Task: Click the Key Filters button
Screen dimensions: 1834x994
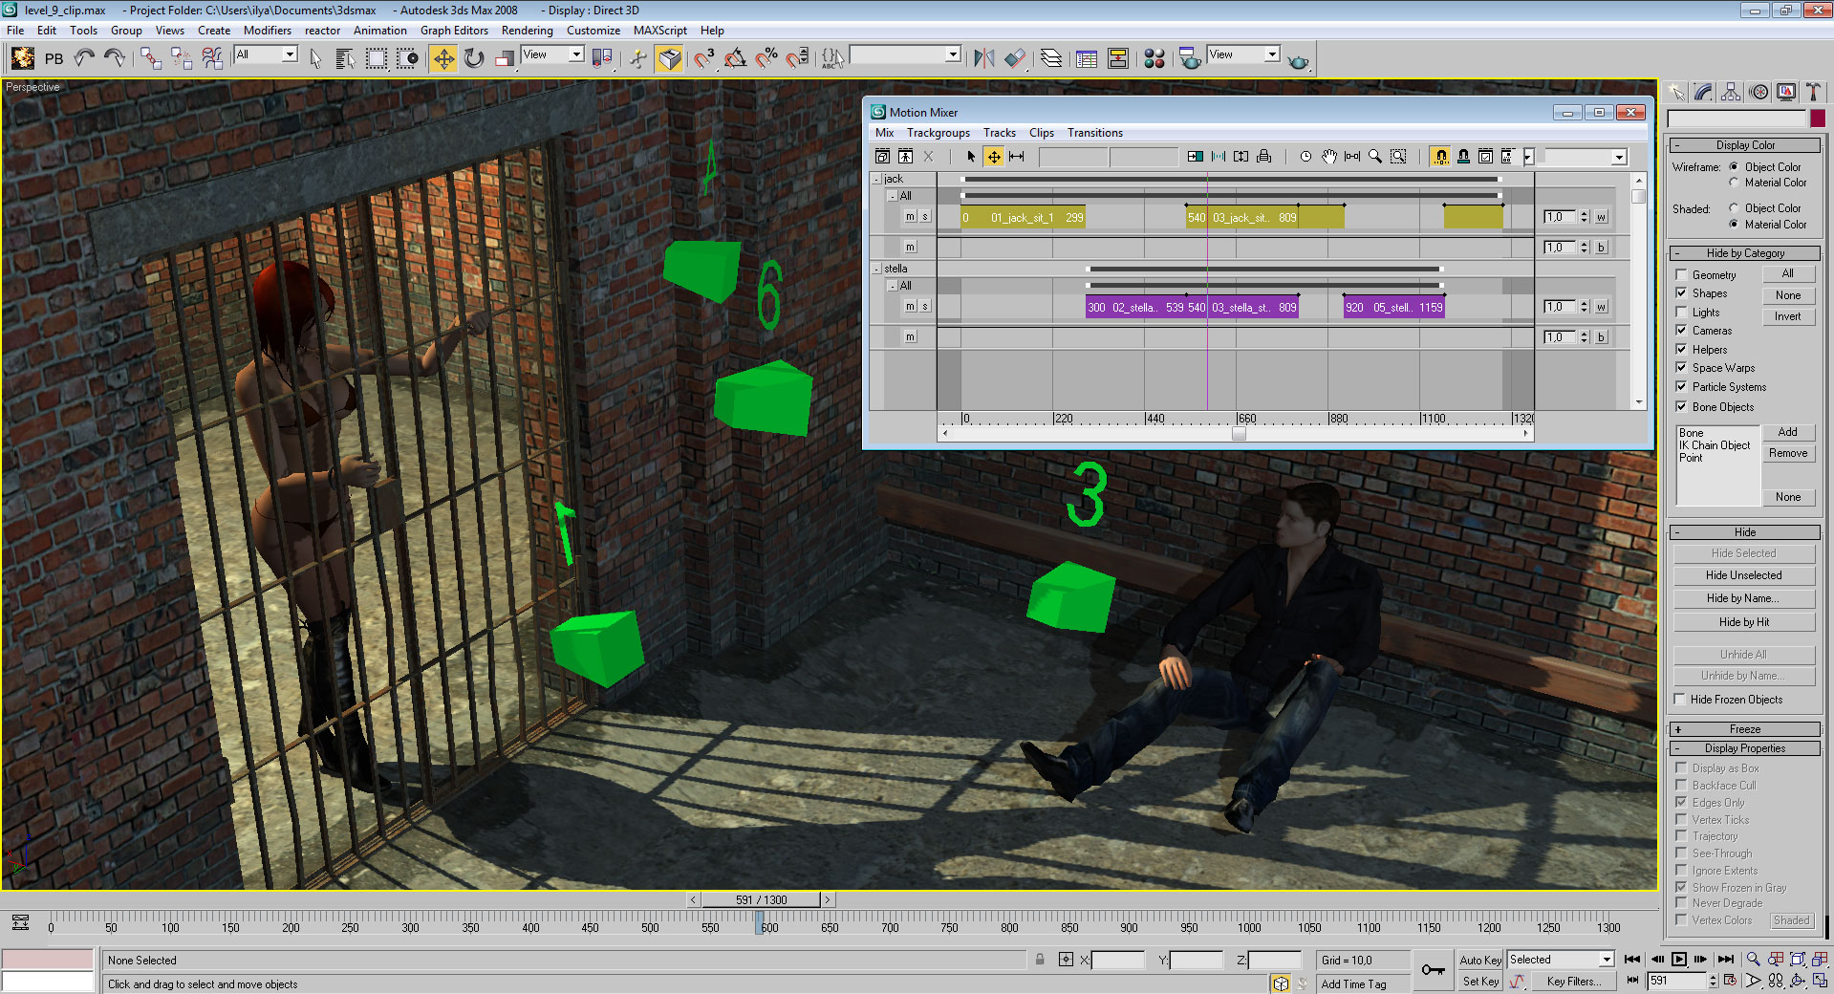Action: pyautogui.click(x=1572, y=982)
